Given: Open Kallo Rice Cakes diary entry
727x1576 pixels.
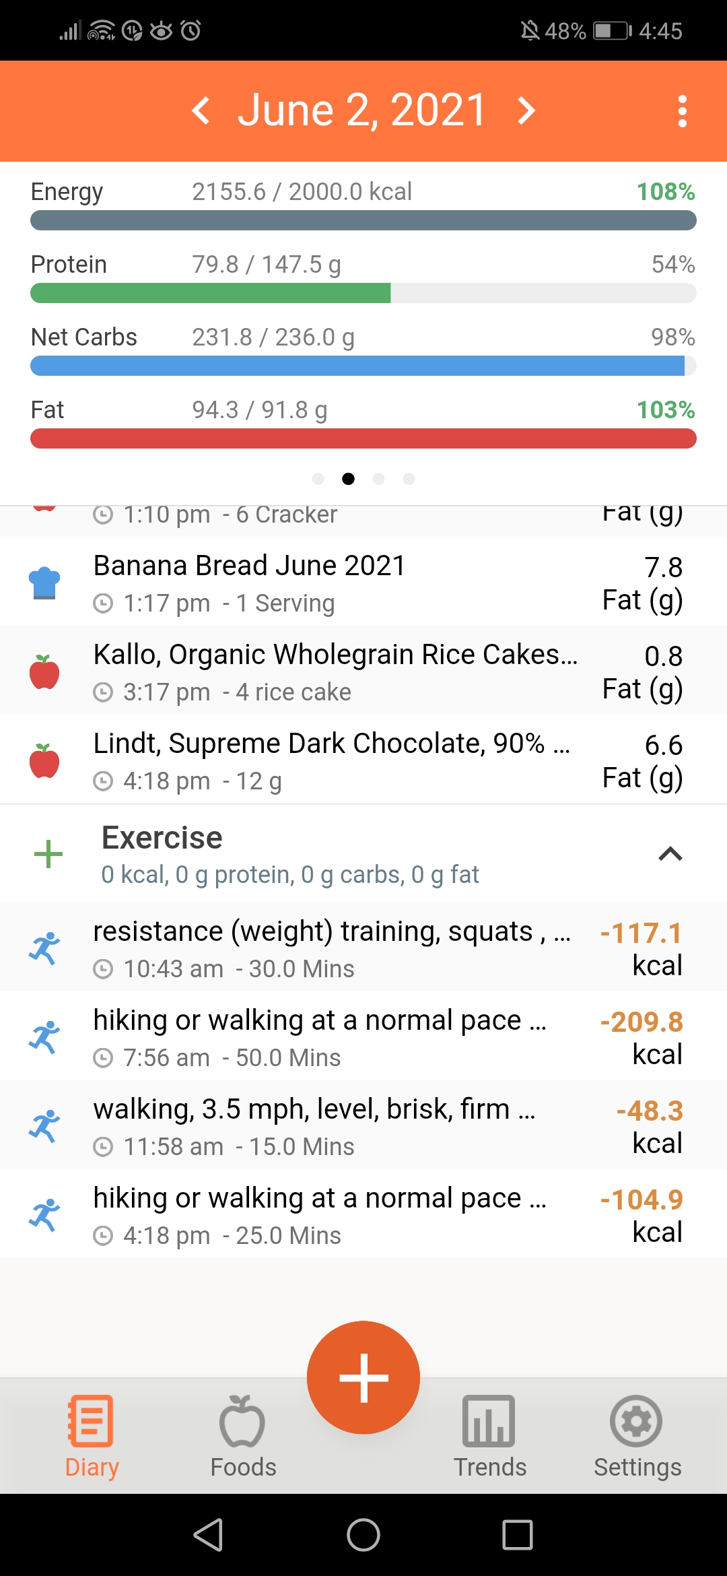Looking at the screenshot, I should click(363, 670).
